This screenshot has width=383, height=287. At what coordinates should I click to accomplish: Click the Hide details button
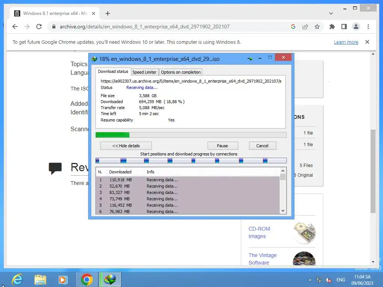[126, 146]
